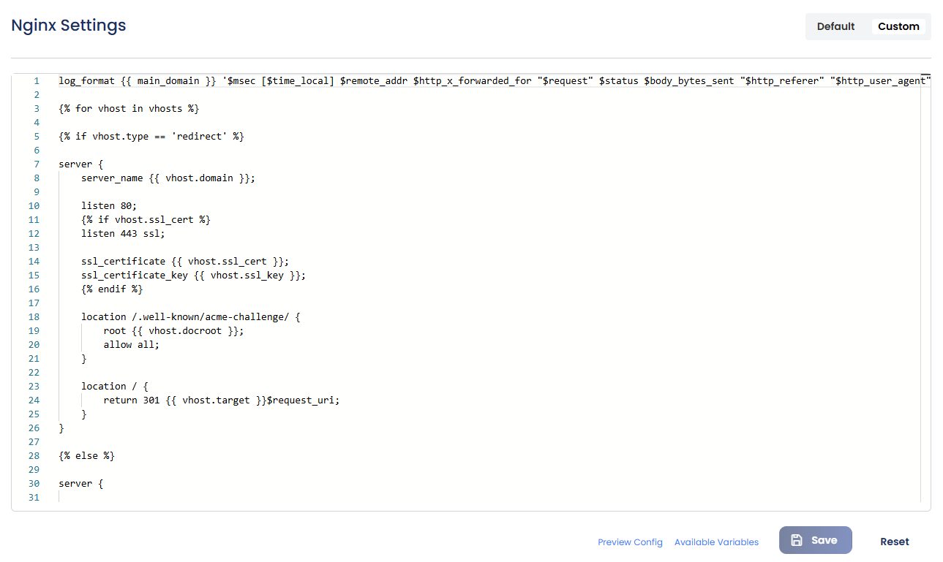Screen dimensions: 943x562
Task: Click the '{% endif %}' line
Action: (112, 289)
